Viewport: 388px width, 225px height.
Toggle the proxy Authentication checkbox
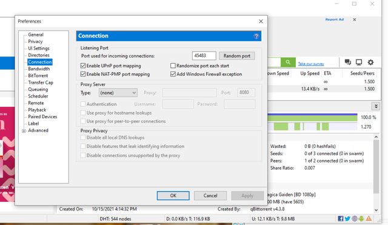[83, 104]
